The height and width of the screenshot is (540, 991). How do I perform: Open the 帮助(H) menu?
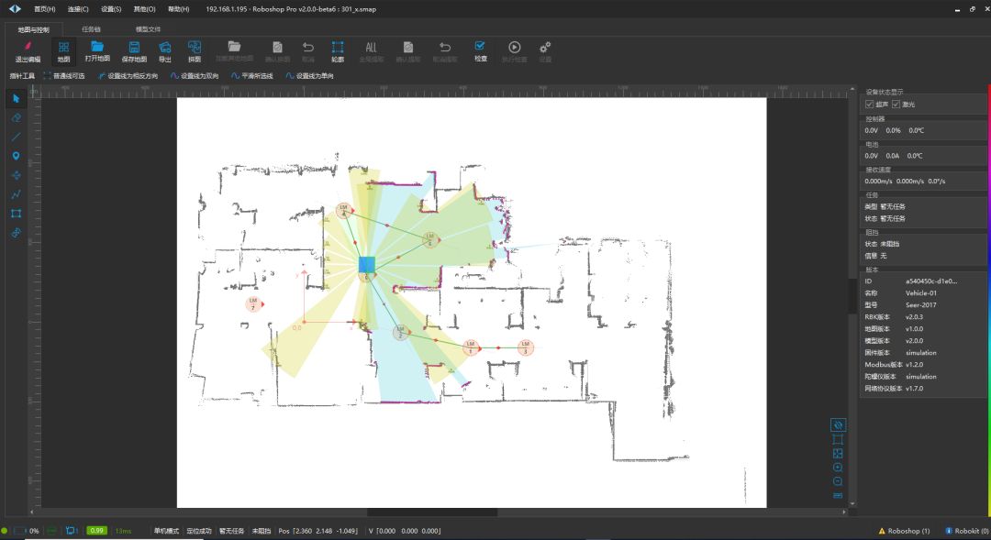[178, 9]
